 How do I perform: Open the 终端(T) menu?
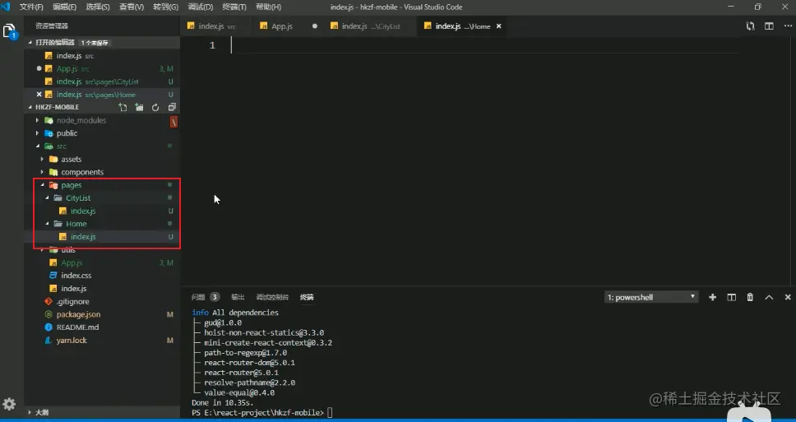[x=234, y=7]
